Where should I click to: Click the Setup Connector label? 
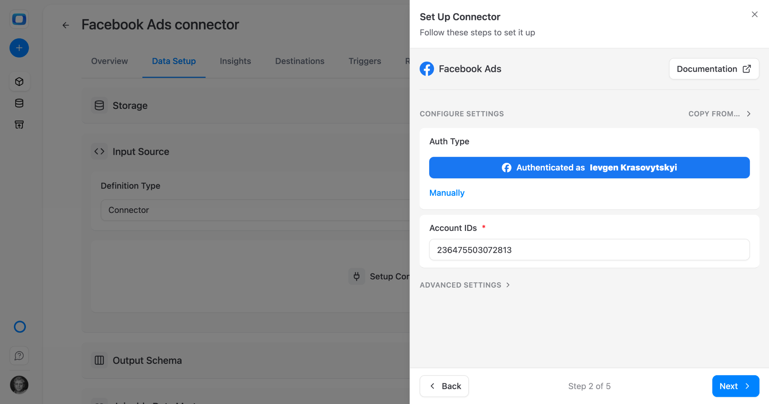pos(390,276)
